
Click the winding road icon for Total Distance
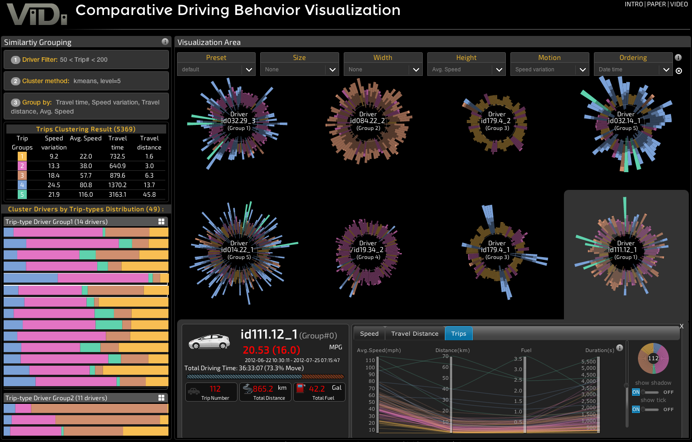(x=247, y=388)
